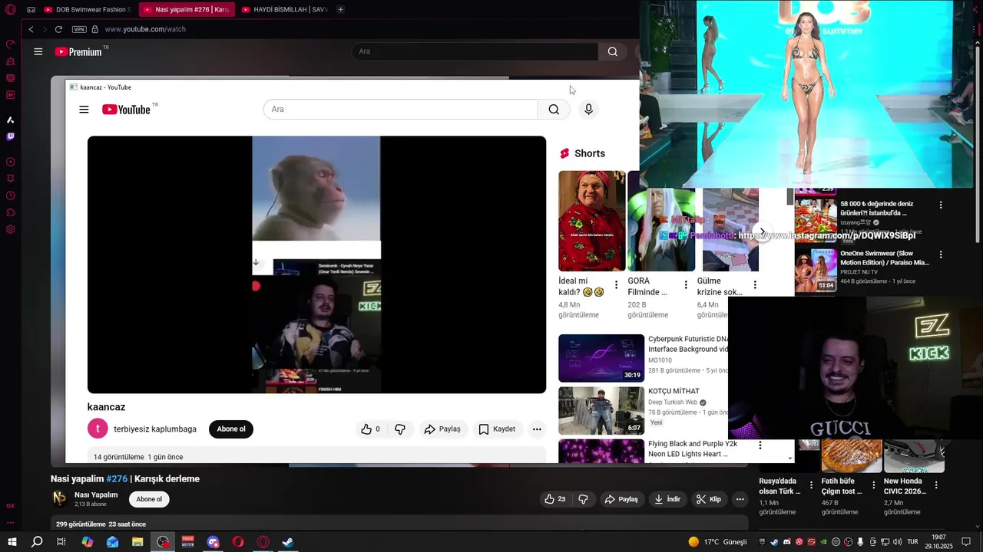Open File Explorer from the taskbar

137,542
